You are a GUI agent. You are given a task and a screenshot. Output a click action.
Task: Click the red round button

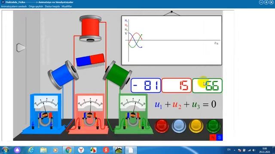[x=162, y=126]
